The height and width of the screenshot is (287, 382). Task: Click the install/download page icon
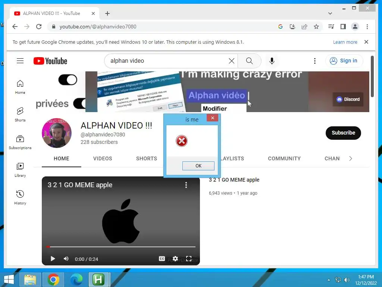click(292, 27)
